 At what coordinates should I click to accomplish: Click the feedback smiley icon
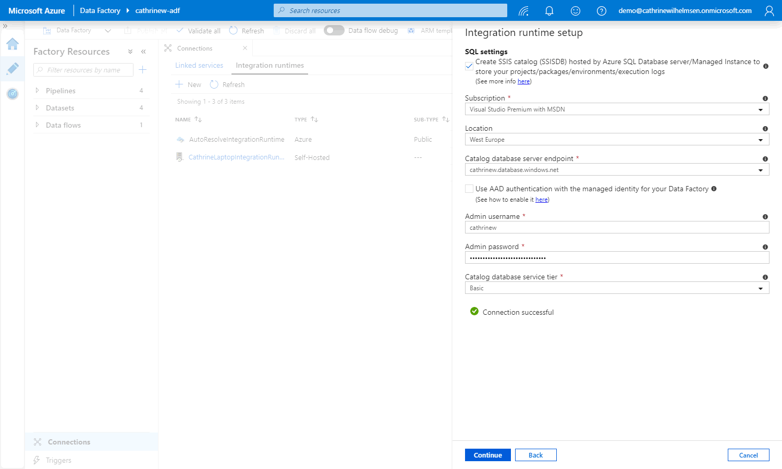coord(576,10)
